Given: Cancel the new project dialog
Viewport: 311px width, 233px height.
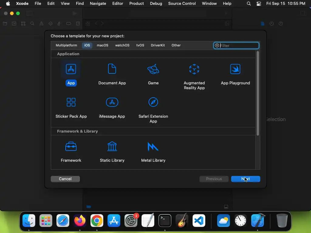Looking at the screenshot, I should (x=65, y=179).
